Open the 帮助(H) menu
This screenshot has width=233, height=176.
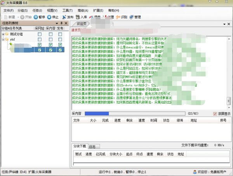point(113,10)
